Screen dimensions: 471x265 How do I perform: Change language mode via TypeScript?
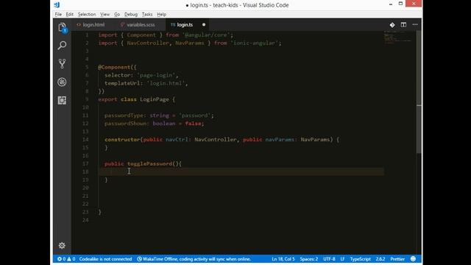(360, 258)
